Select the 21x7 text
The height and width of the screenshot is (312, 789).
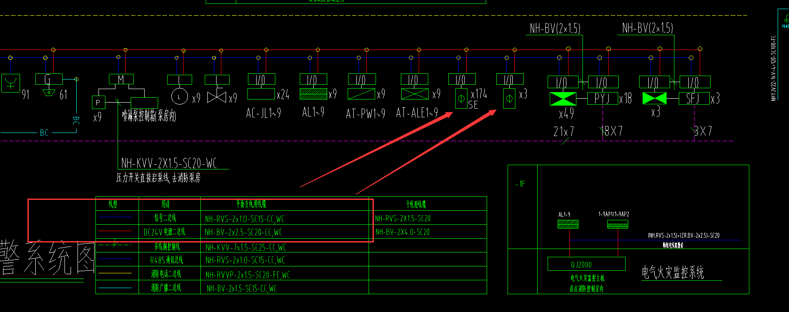click(564, 131)
